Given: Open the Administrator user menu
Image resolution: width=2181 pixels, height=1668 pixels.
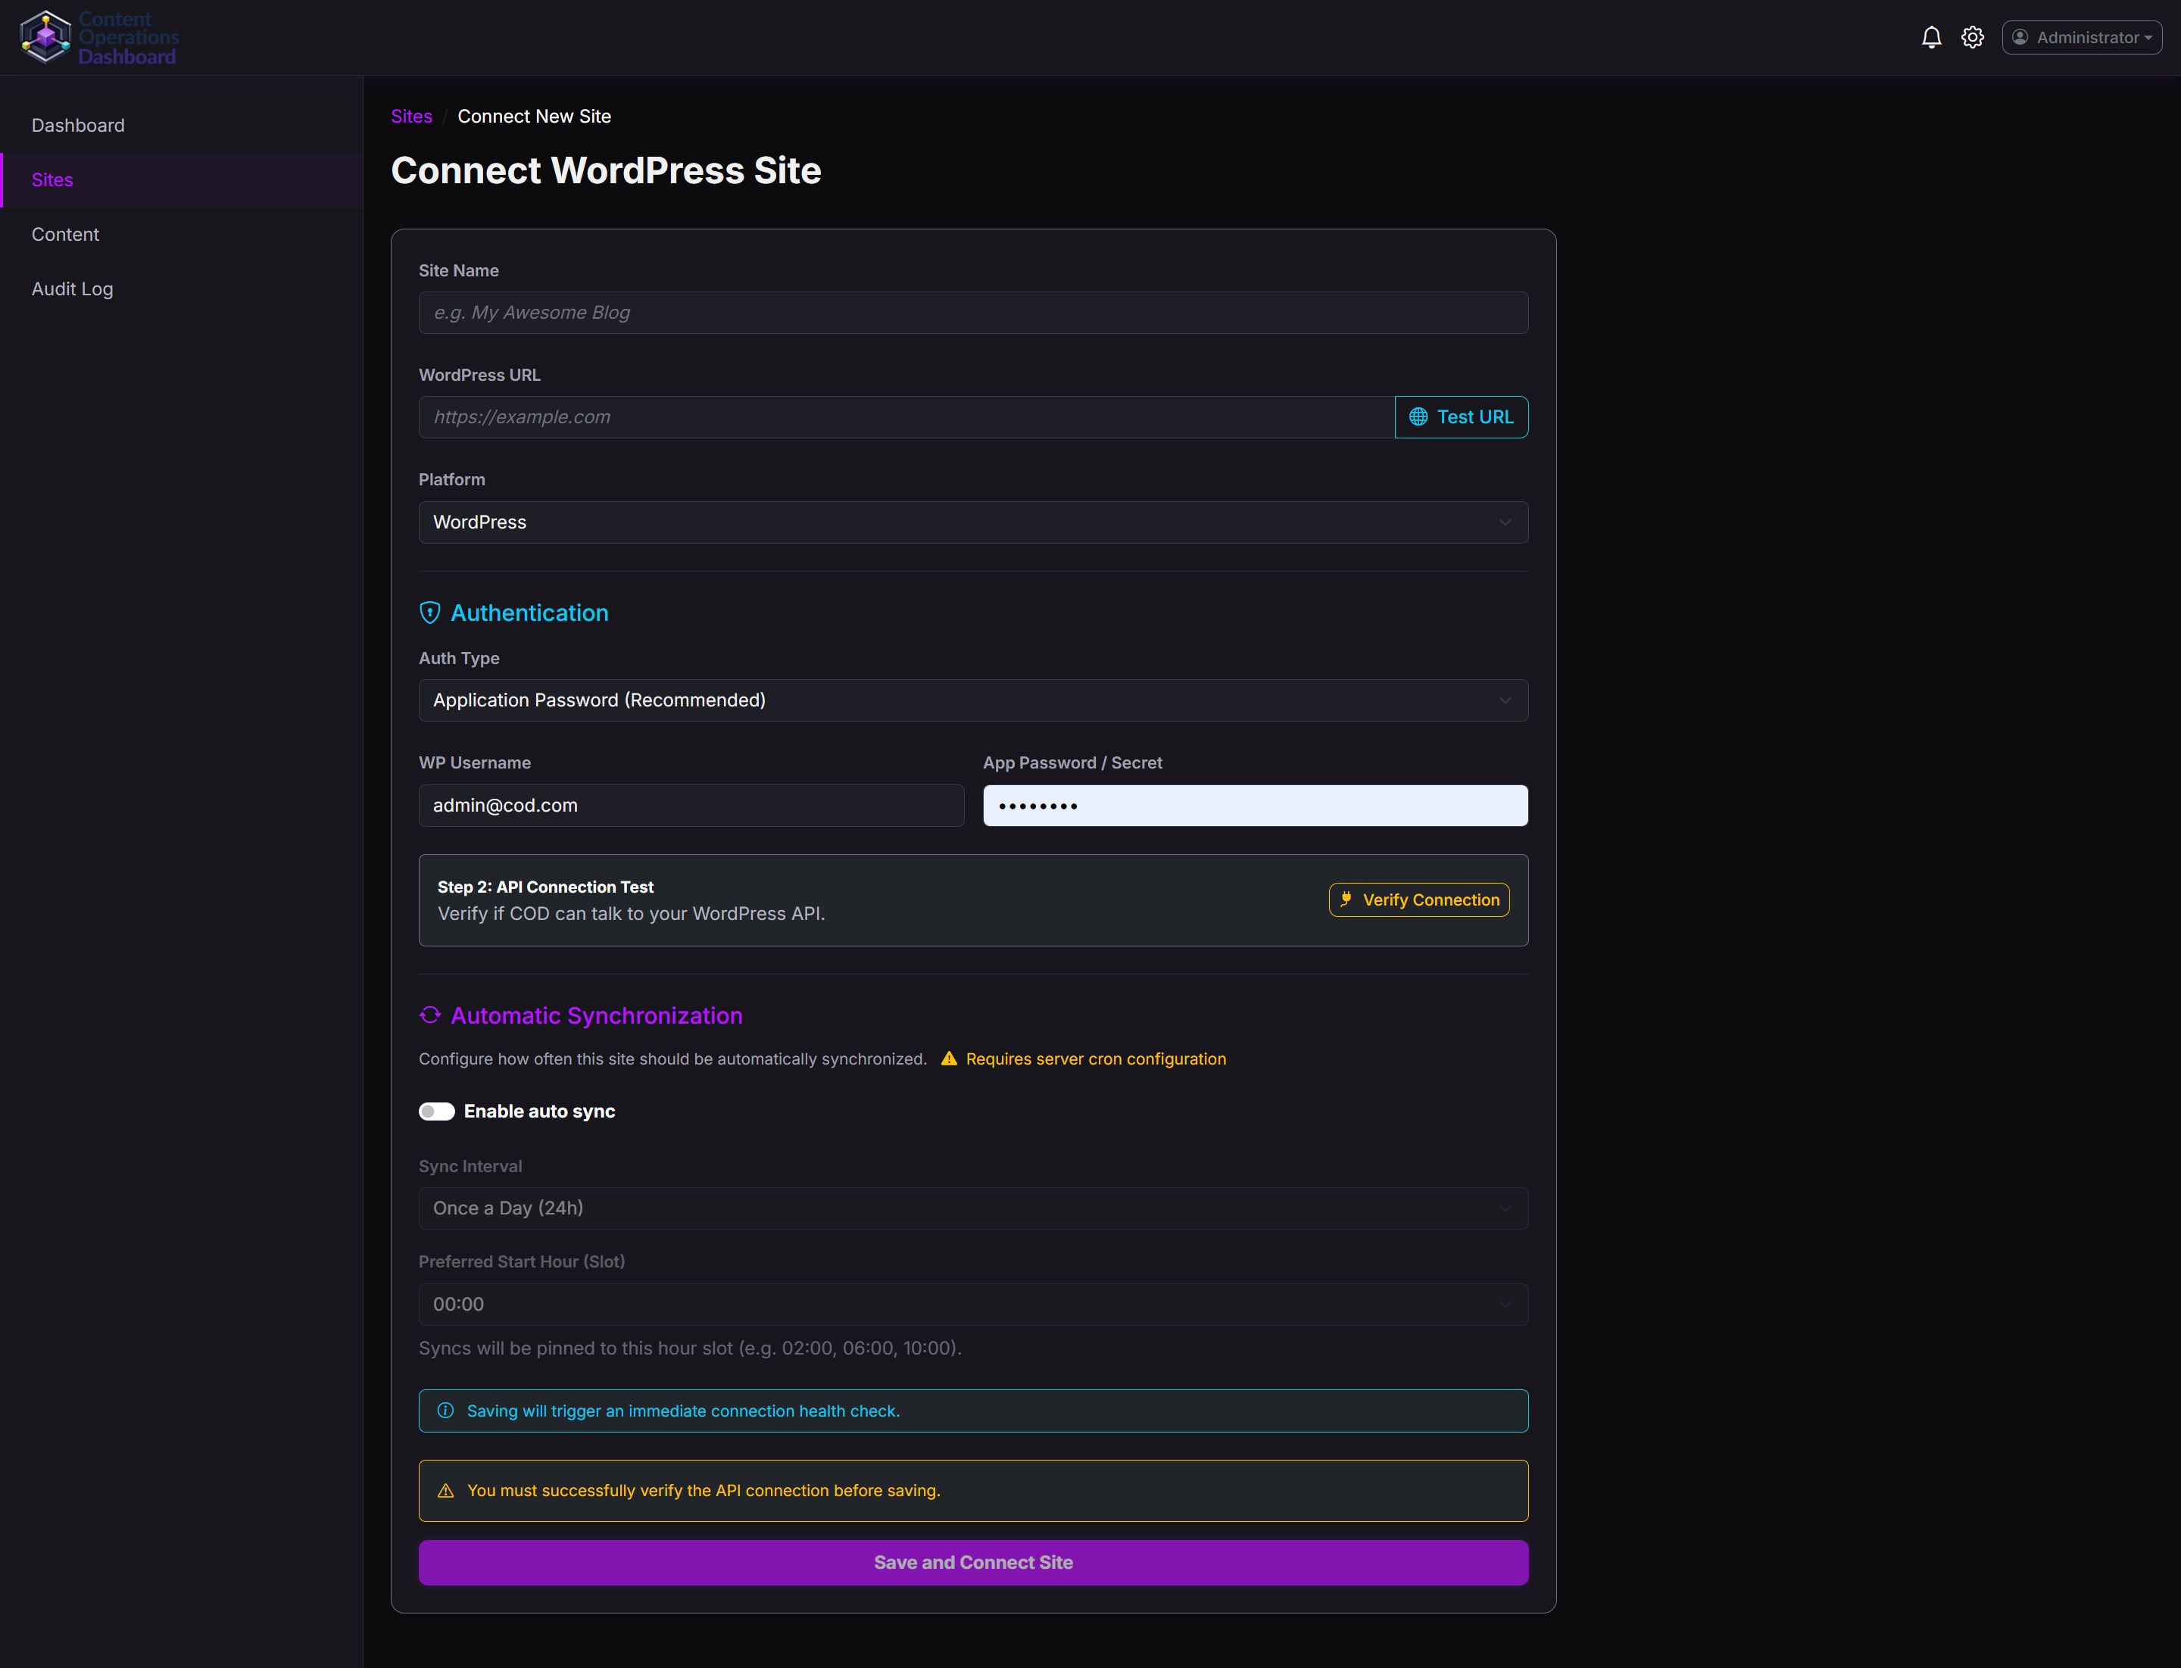Looking at the screenshot, I should pos(2082,38).
